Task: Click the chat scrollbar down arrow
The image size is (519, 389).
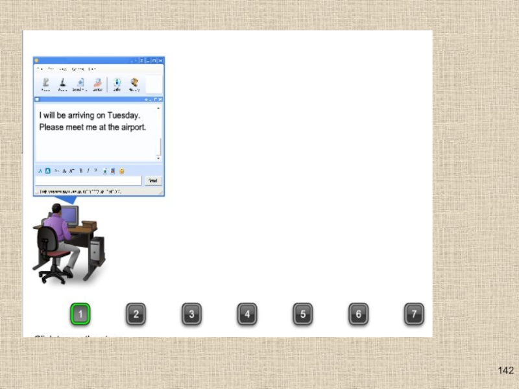Action: (158, 158)
